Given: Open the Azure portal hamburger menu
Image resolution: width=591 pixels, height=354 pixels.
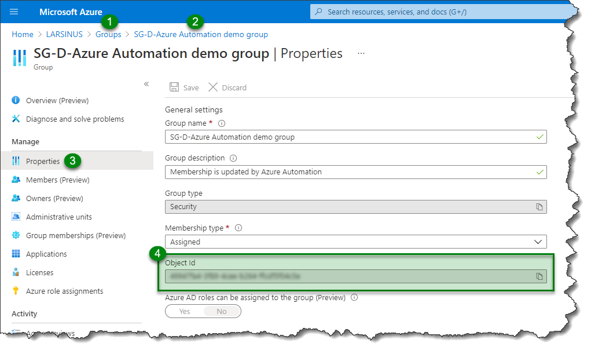Looking at the screenshot, I should [x=14, y=12].
